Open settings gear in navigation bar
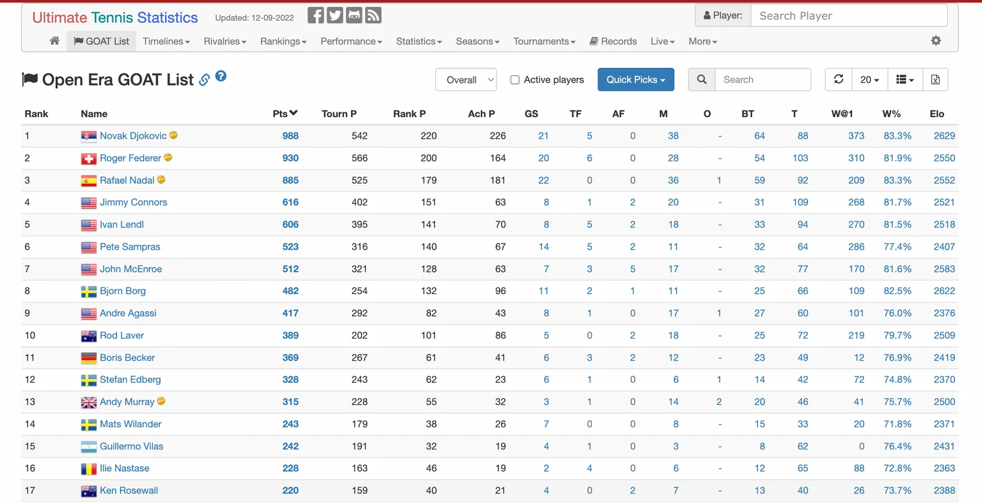The width and height of the screenshot is (982, 502). coord(936,41)
